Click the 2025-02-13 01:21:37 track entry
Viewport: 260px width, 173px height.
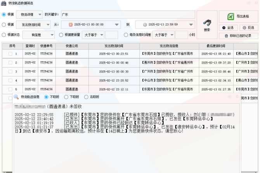pyautogui.click(x=125, y=129)
